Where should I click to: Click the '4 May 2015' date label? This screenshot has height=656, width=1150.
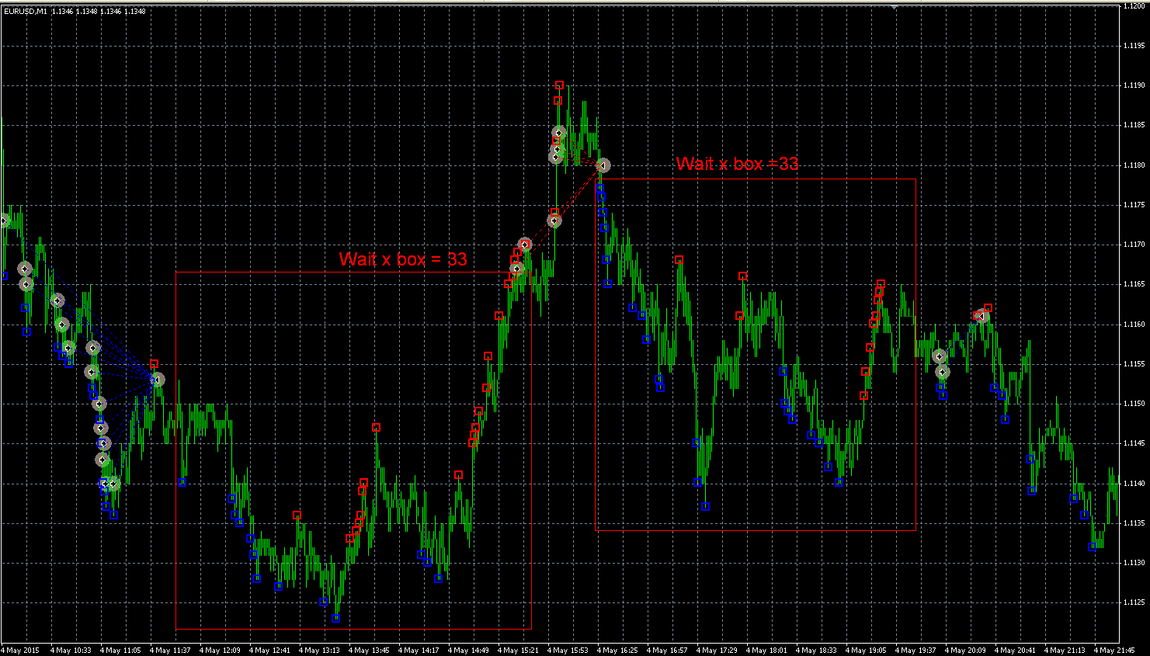[20, 651]
